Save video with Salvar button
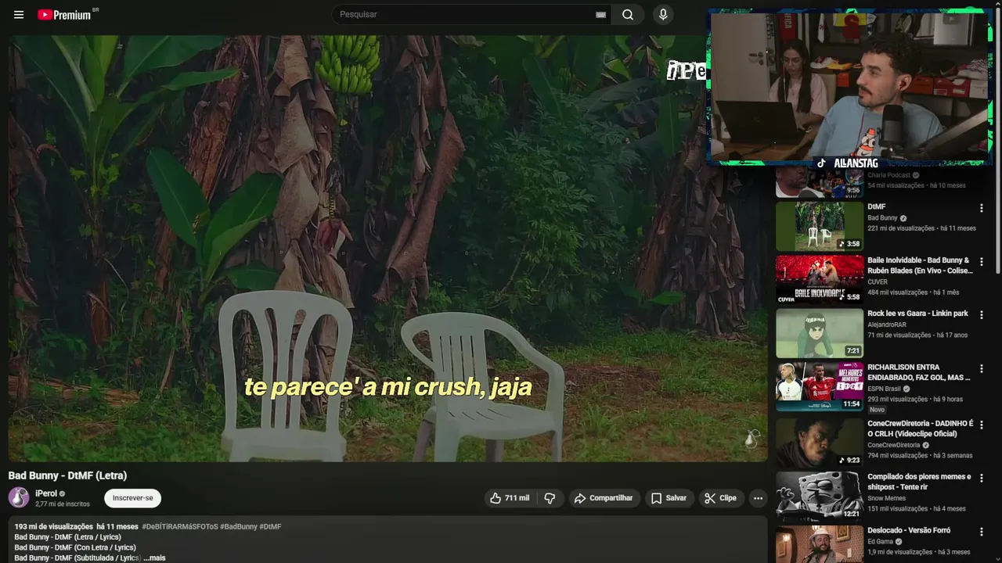The width and height of the screenshot is (1002, 563). pyautogui.click(x=669, y=498)
